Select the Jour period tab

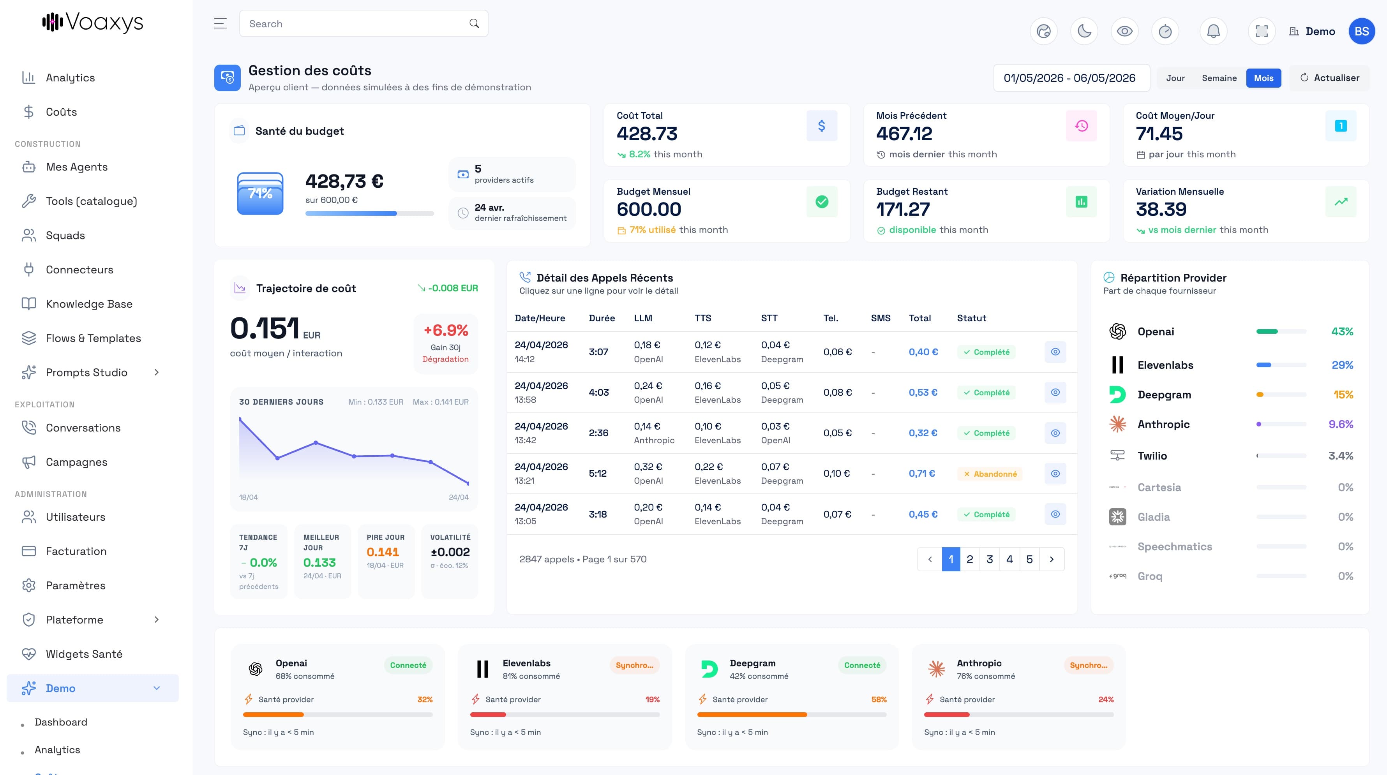pyautogui.click(x=1175, y=77)
